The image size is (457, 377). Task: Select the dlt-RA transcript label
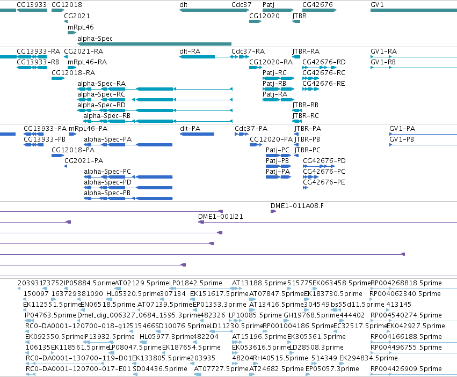click(x=190, y=51)
